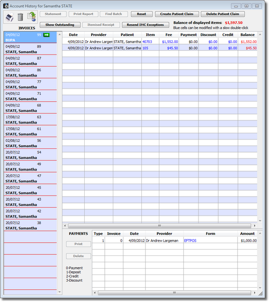Click the $1,000.00 payment amount cell
269x302 pixels.
247,241
